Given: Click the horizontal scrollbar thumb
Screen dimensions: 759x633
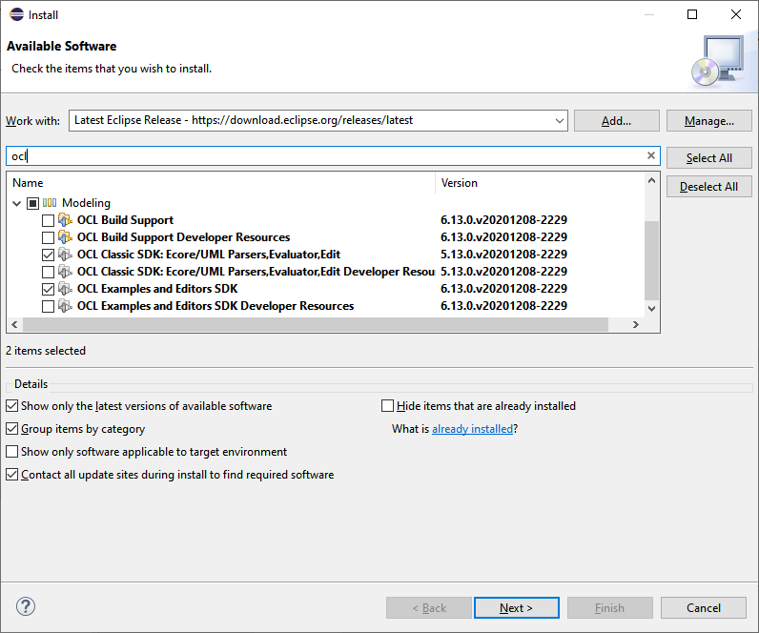Looking at the screenshot, I should (x=315, y=325).
